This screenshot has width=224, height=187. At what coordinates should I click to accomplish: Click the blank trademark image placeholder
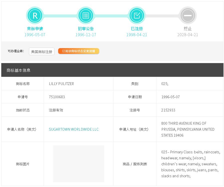79,164
